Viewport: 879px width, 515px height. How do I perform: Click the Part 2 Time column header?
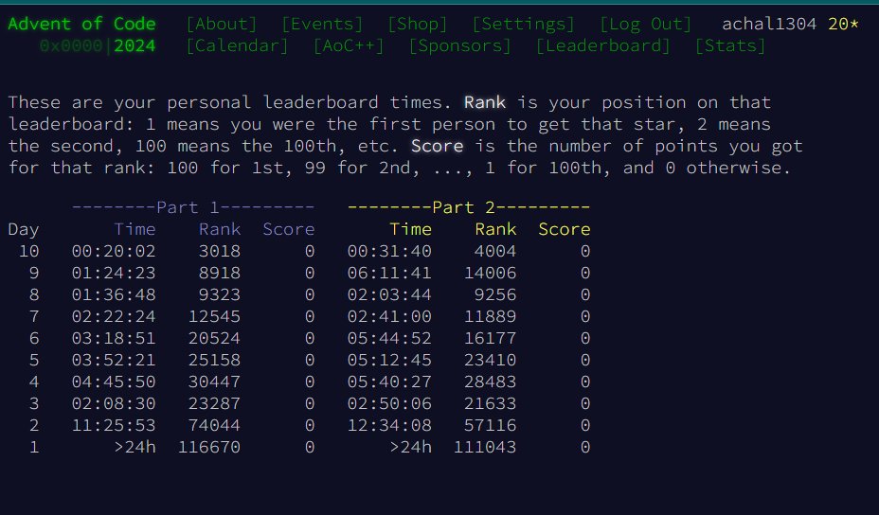tap(411, 230)
